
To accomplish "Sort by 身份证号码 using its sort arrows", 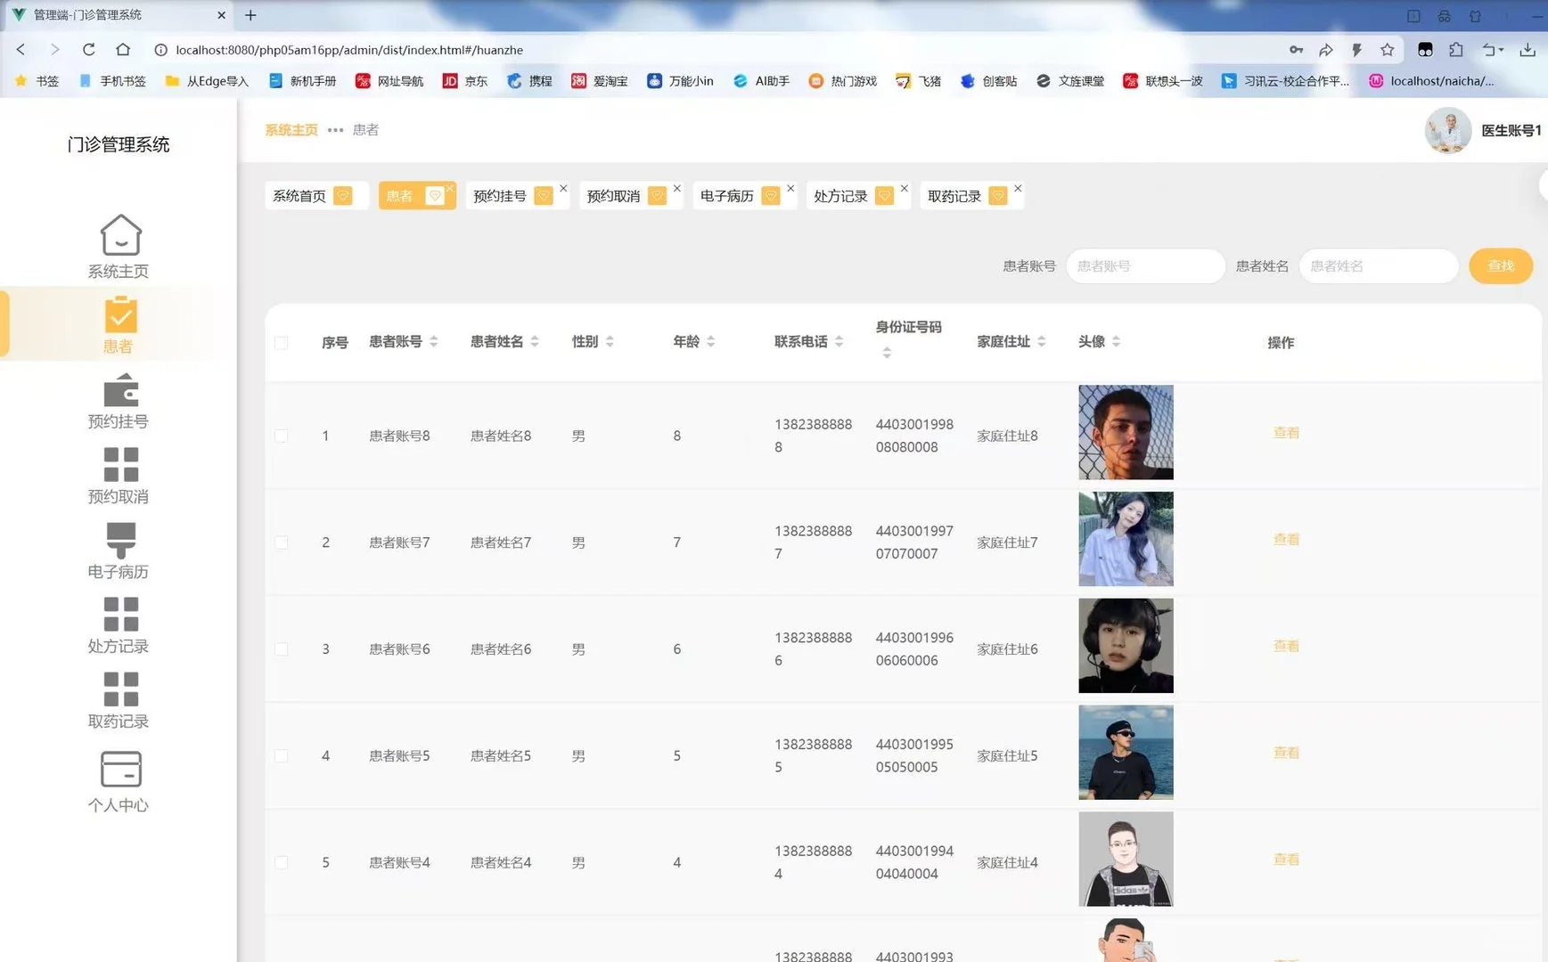I will click(887, 353).
